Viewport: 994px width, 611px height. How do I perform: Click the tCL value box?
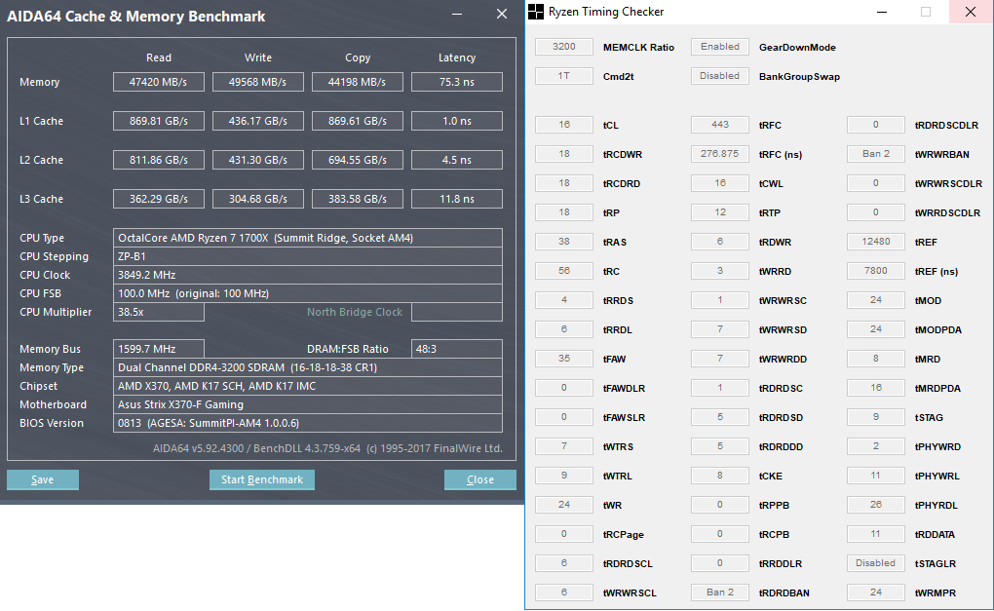[x=564, y=124]
